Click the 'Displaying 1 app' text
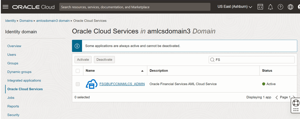 click(259, 97)
